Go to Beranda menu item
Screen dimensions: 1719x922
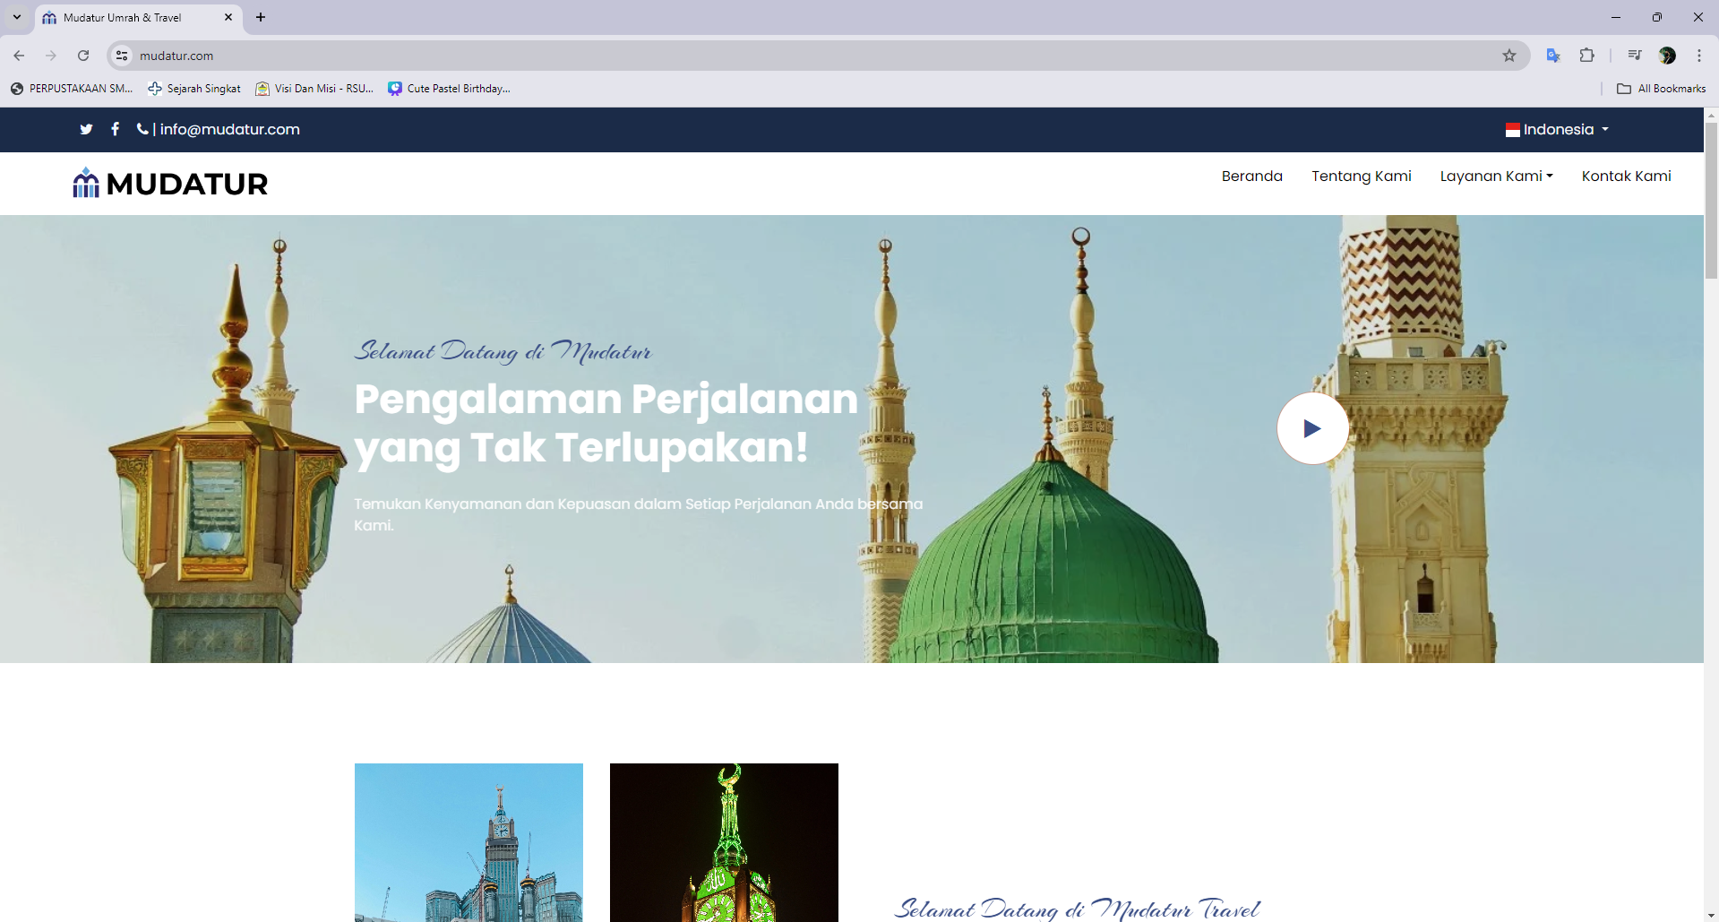[1251, 176]
